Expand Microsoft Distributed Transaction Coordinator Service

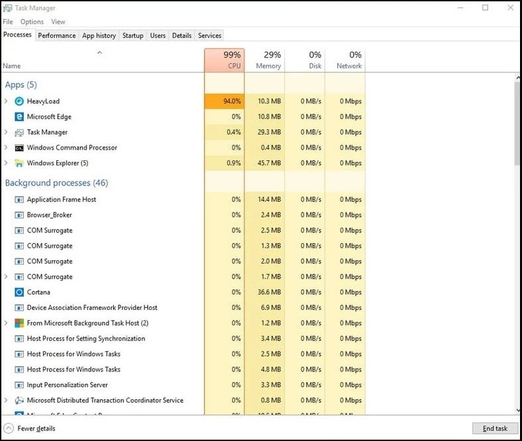tap(6, 401)
